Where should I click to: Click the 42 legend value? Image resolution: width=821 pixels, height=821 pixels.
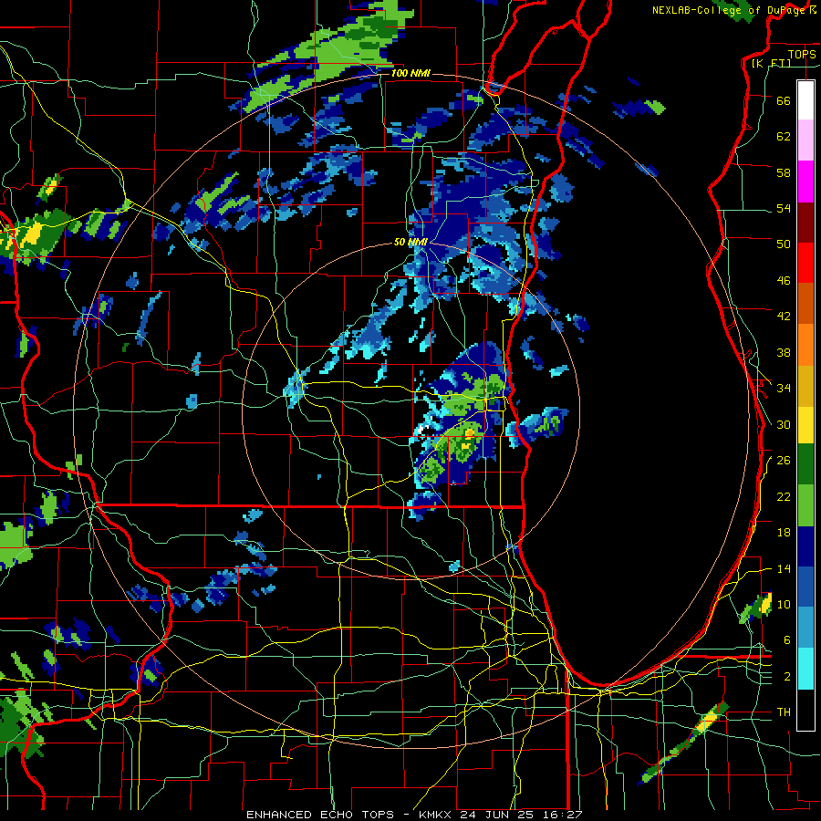[784, 317]
